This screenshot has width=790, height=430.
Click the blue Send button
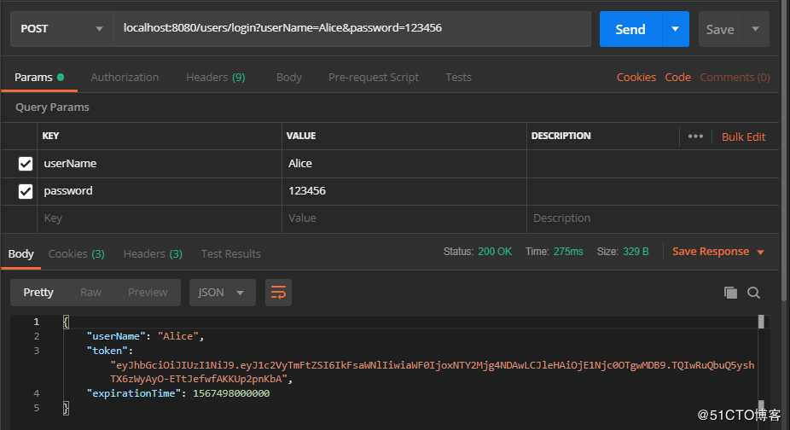[630, 29]
